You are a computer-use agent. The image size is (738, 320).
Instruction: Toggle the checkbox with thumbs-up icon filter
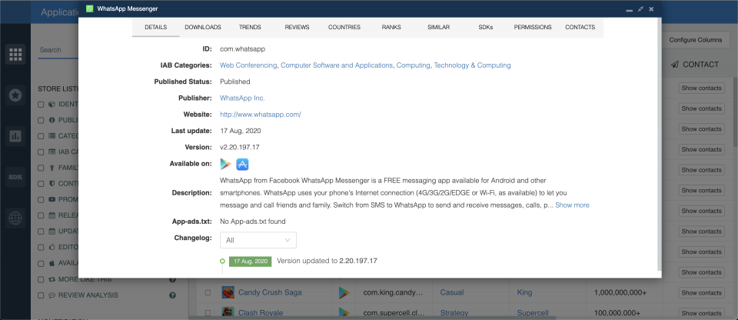[x=41, y=247]
